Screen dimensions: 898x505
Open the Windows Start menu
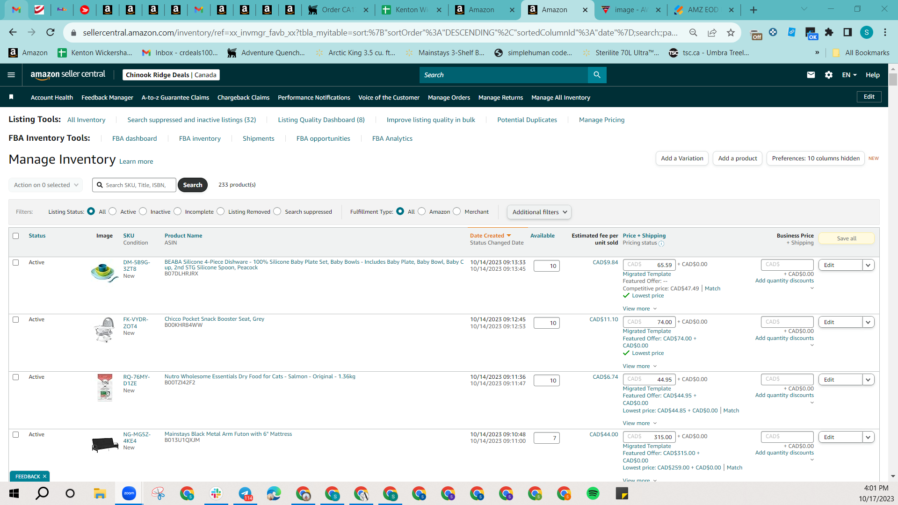(x=14, y=493)
